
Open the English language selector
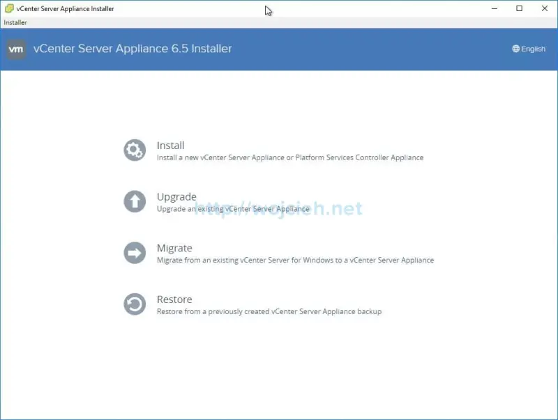click(x=529, y=49)
